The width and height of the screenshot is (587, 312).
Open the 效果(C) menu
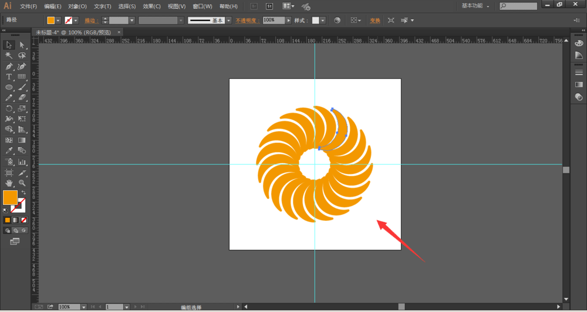[152, 6]
